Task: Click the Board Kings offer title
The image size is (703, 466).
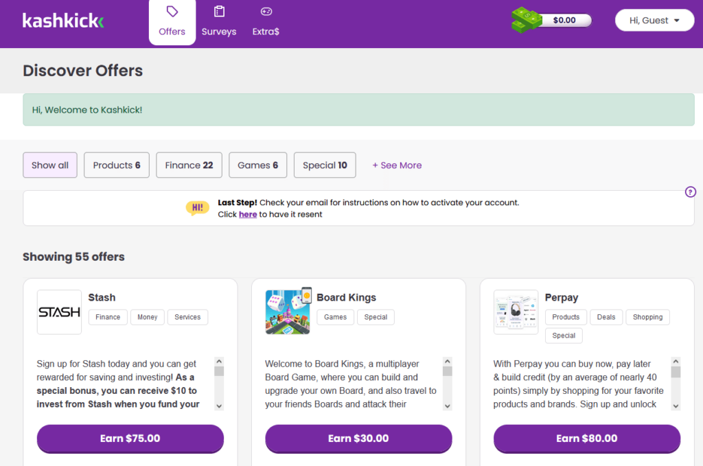Action: [x=346, y=298]
